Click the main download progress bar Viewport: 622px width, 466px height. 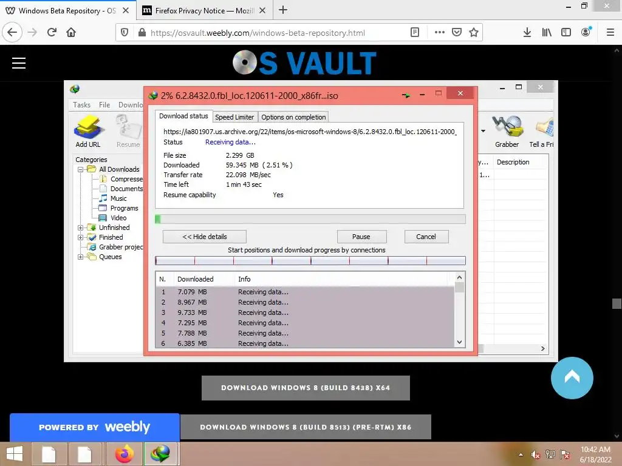click(x=310, y=219)
